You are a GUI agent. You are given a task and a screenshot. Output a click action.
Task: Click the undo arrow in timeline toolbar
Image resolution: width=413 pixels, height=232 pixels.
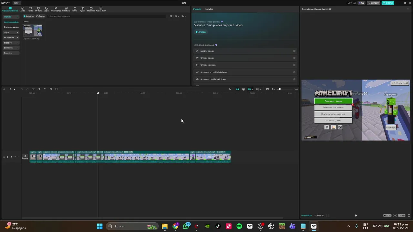[x=22, y=89]
